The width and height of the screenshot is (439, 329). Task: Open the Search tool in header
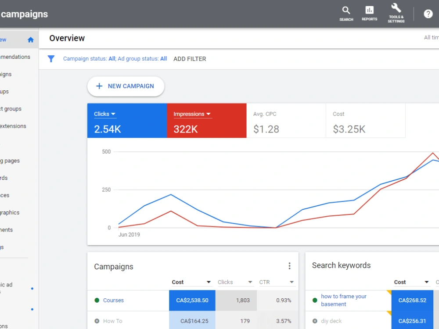[346, 14]
